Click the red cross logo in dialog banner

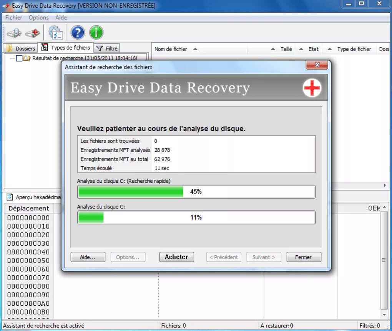click(x=312, y=88)
